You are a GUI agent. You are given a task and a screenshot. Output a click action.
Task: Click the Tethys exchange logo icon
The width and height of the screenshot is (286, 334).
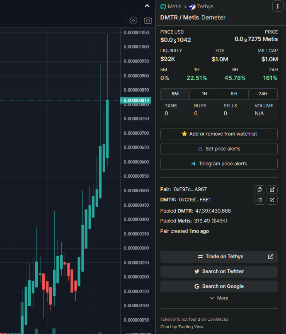192,7
